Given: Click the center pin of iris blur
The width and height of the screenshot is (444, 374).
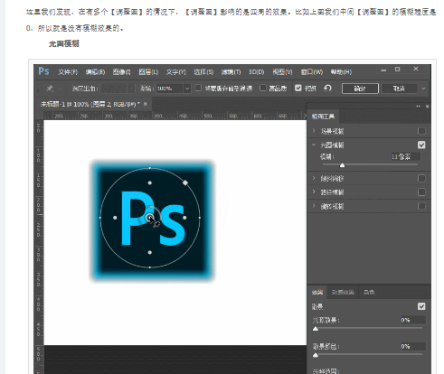Looking at the screenshot, I should click(150, 218).
